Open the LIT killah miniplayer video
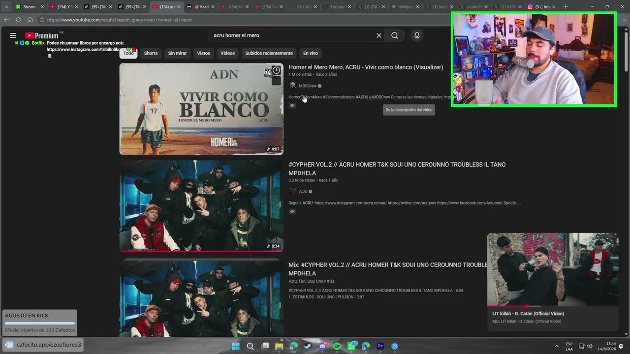 coord(553,269)
